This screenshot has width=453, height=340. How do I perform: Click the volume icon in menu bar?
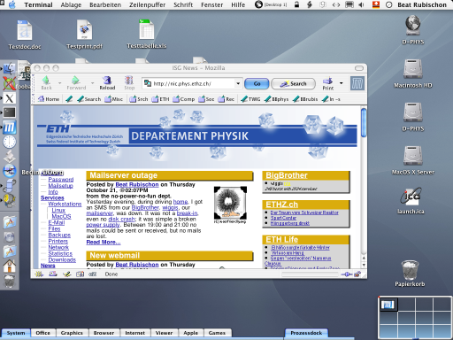361,4
